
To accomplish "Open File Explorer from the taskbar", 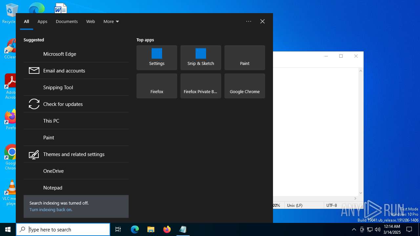I will point(151,229).
